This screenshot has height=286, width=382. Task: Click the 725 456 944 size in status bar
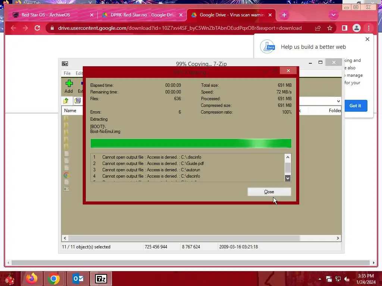point(156,247)
